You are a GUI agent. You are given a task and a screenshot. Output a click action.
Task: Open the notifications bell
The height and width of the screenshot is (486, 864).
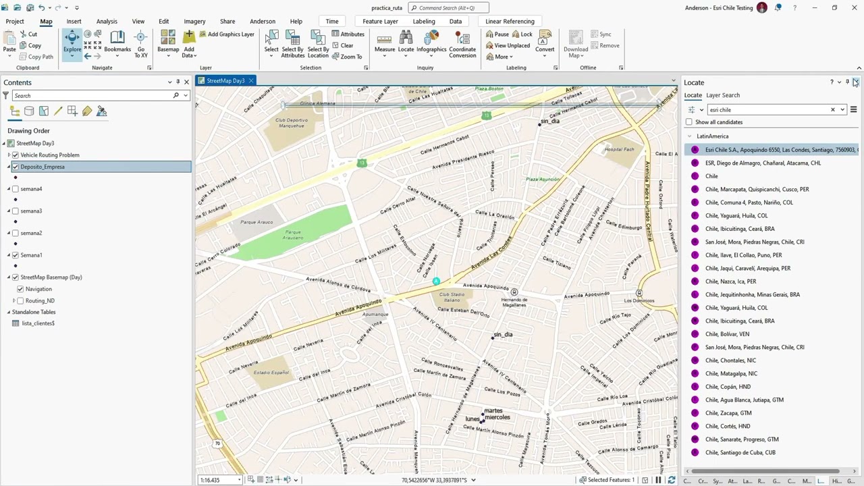[778, 7]
